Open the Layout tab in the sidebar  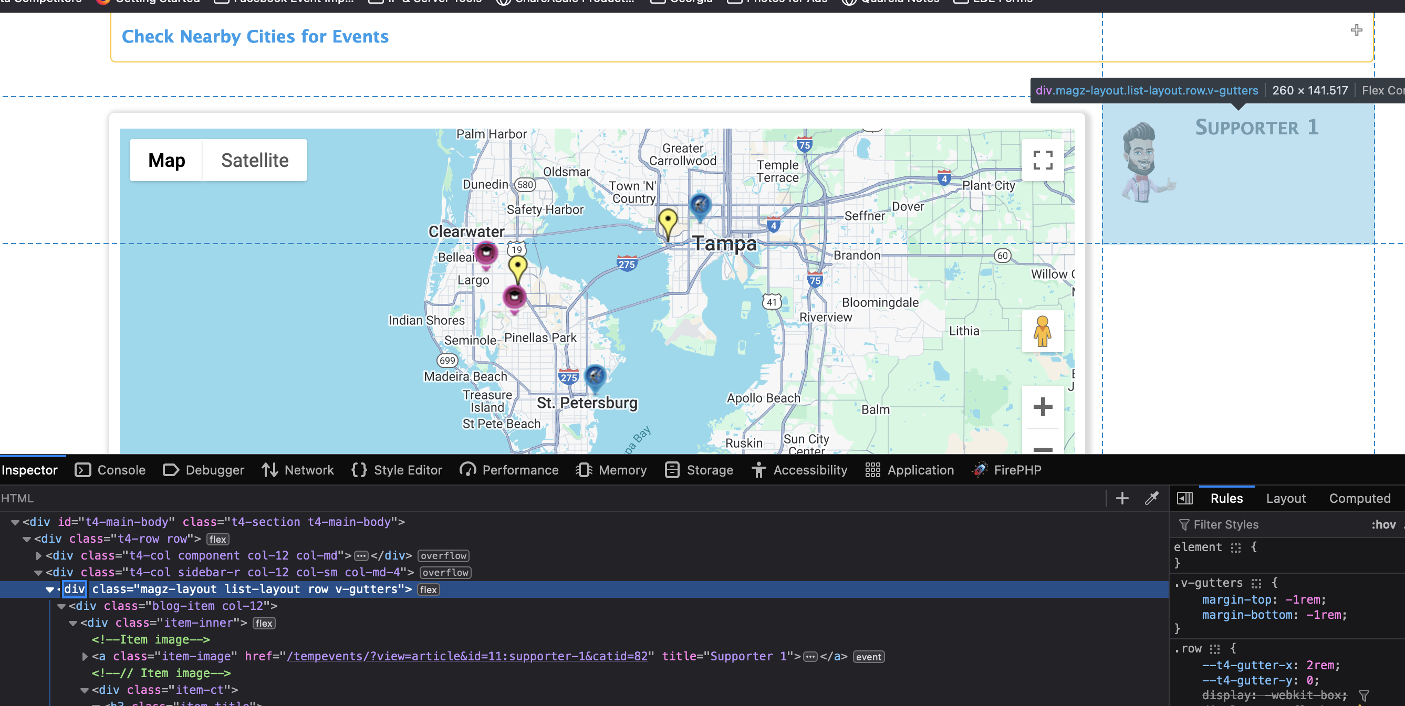[1286, 498]
